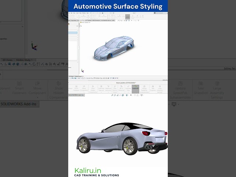The image size is (236, 177).
Task: Click Large Assembly Settings in the dimmed background
Action: click(217, 90)
